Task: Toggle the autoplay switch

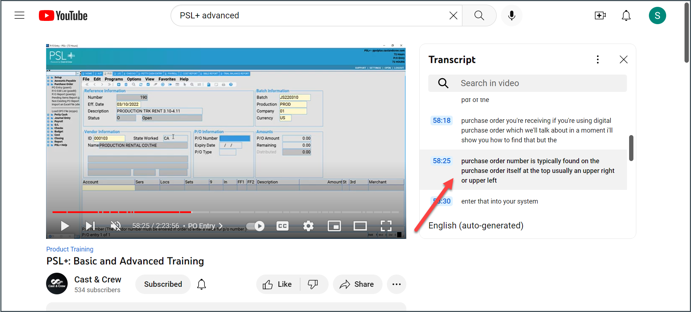Action: point(255,226)
